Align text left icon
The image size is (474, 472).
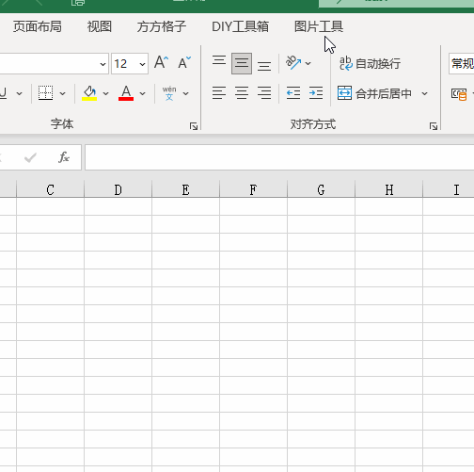point(219,93)
